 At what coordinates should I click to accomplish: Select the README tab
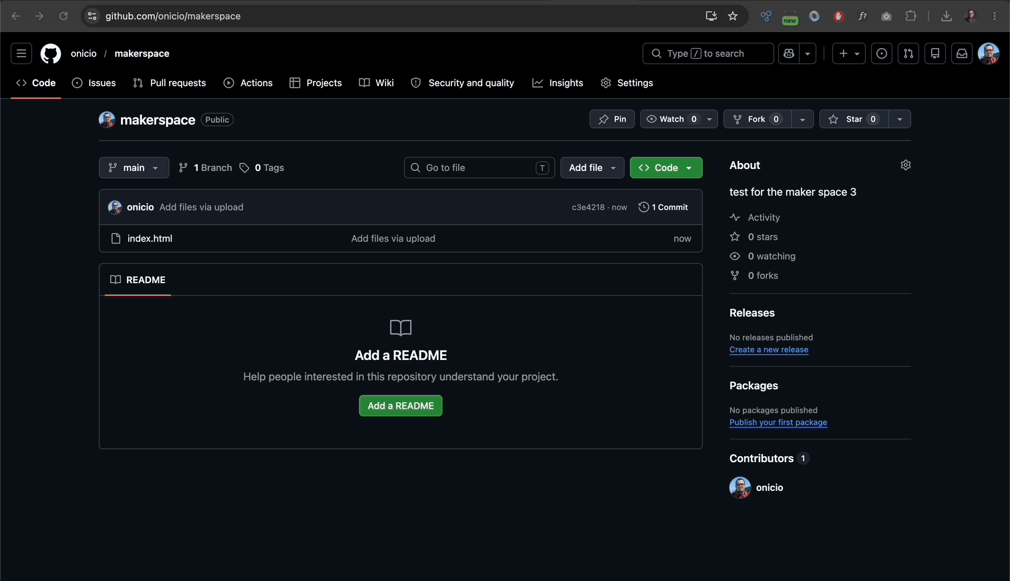click(138, 280)
